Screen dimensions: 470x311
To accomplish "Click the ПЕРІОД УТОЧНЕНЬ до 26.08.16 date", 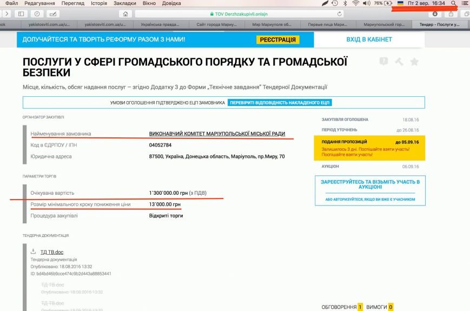I will (408, 130).
